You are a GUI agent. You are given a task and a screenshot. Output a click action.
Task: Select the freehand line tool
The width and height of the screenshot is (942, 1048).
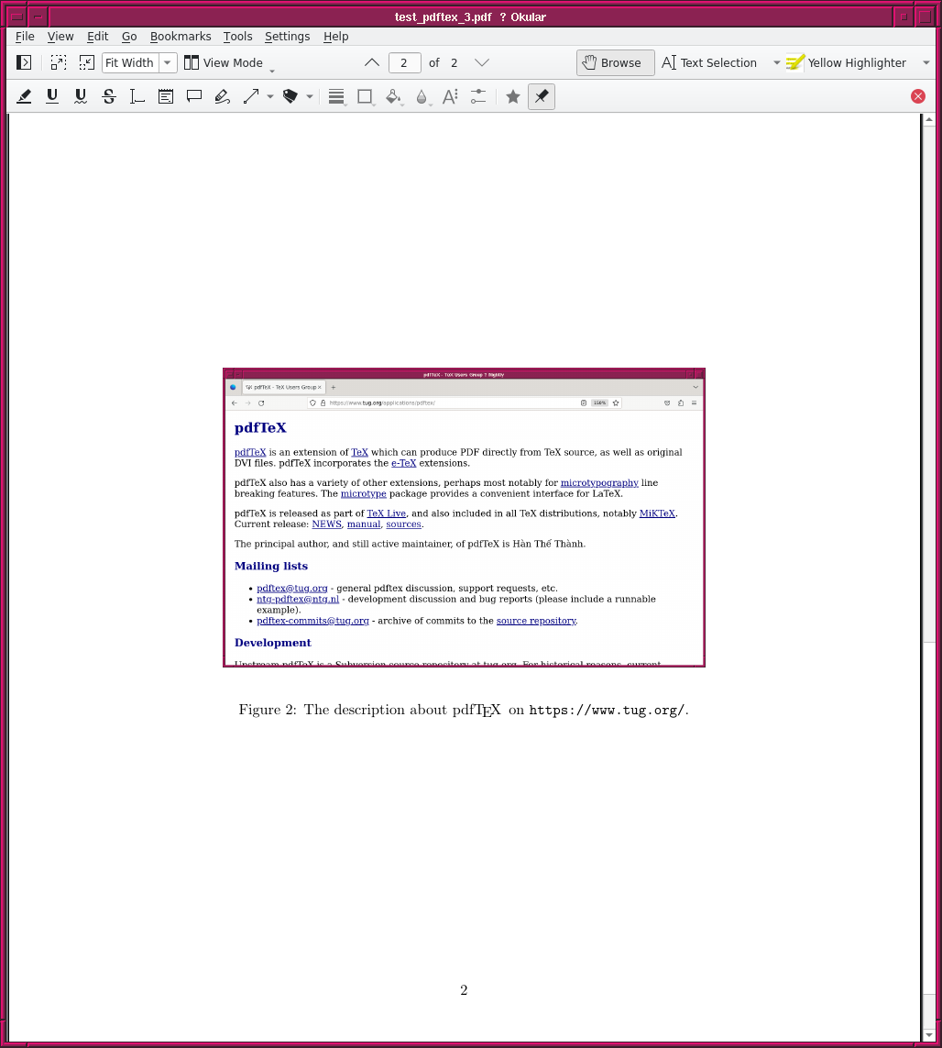coord(222,96)
